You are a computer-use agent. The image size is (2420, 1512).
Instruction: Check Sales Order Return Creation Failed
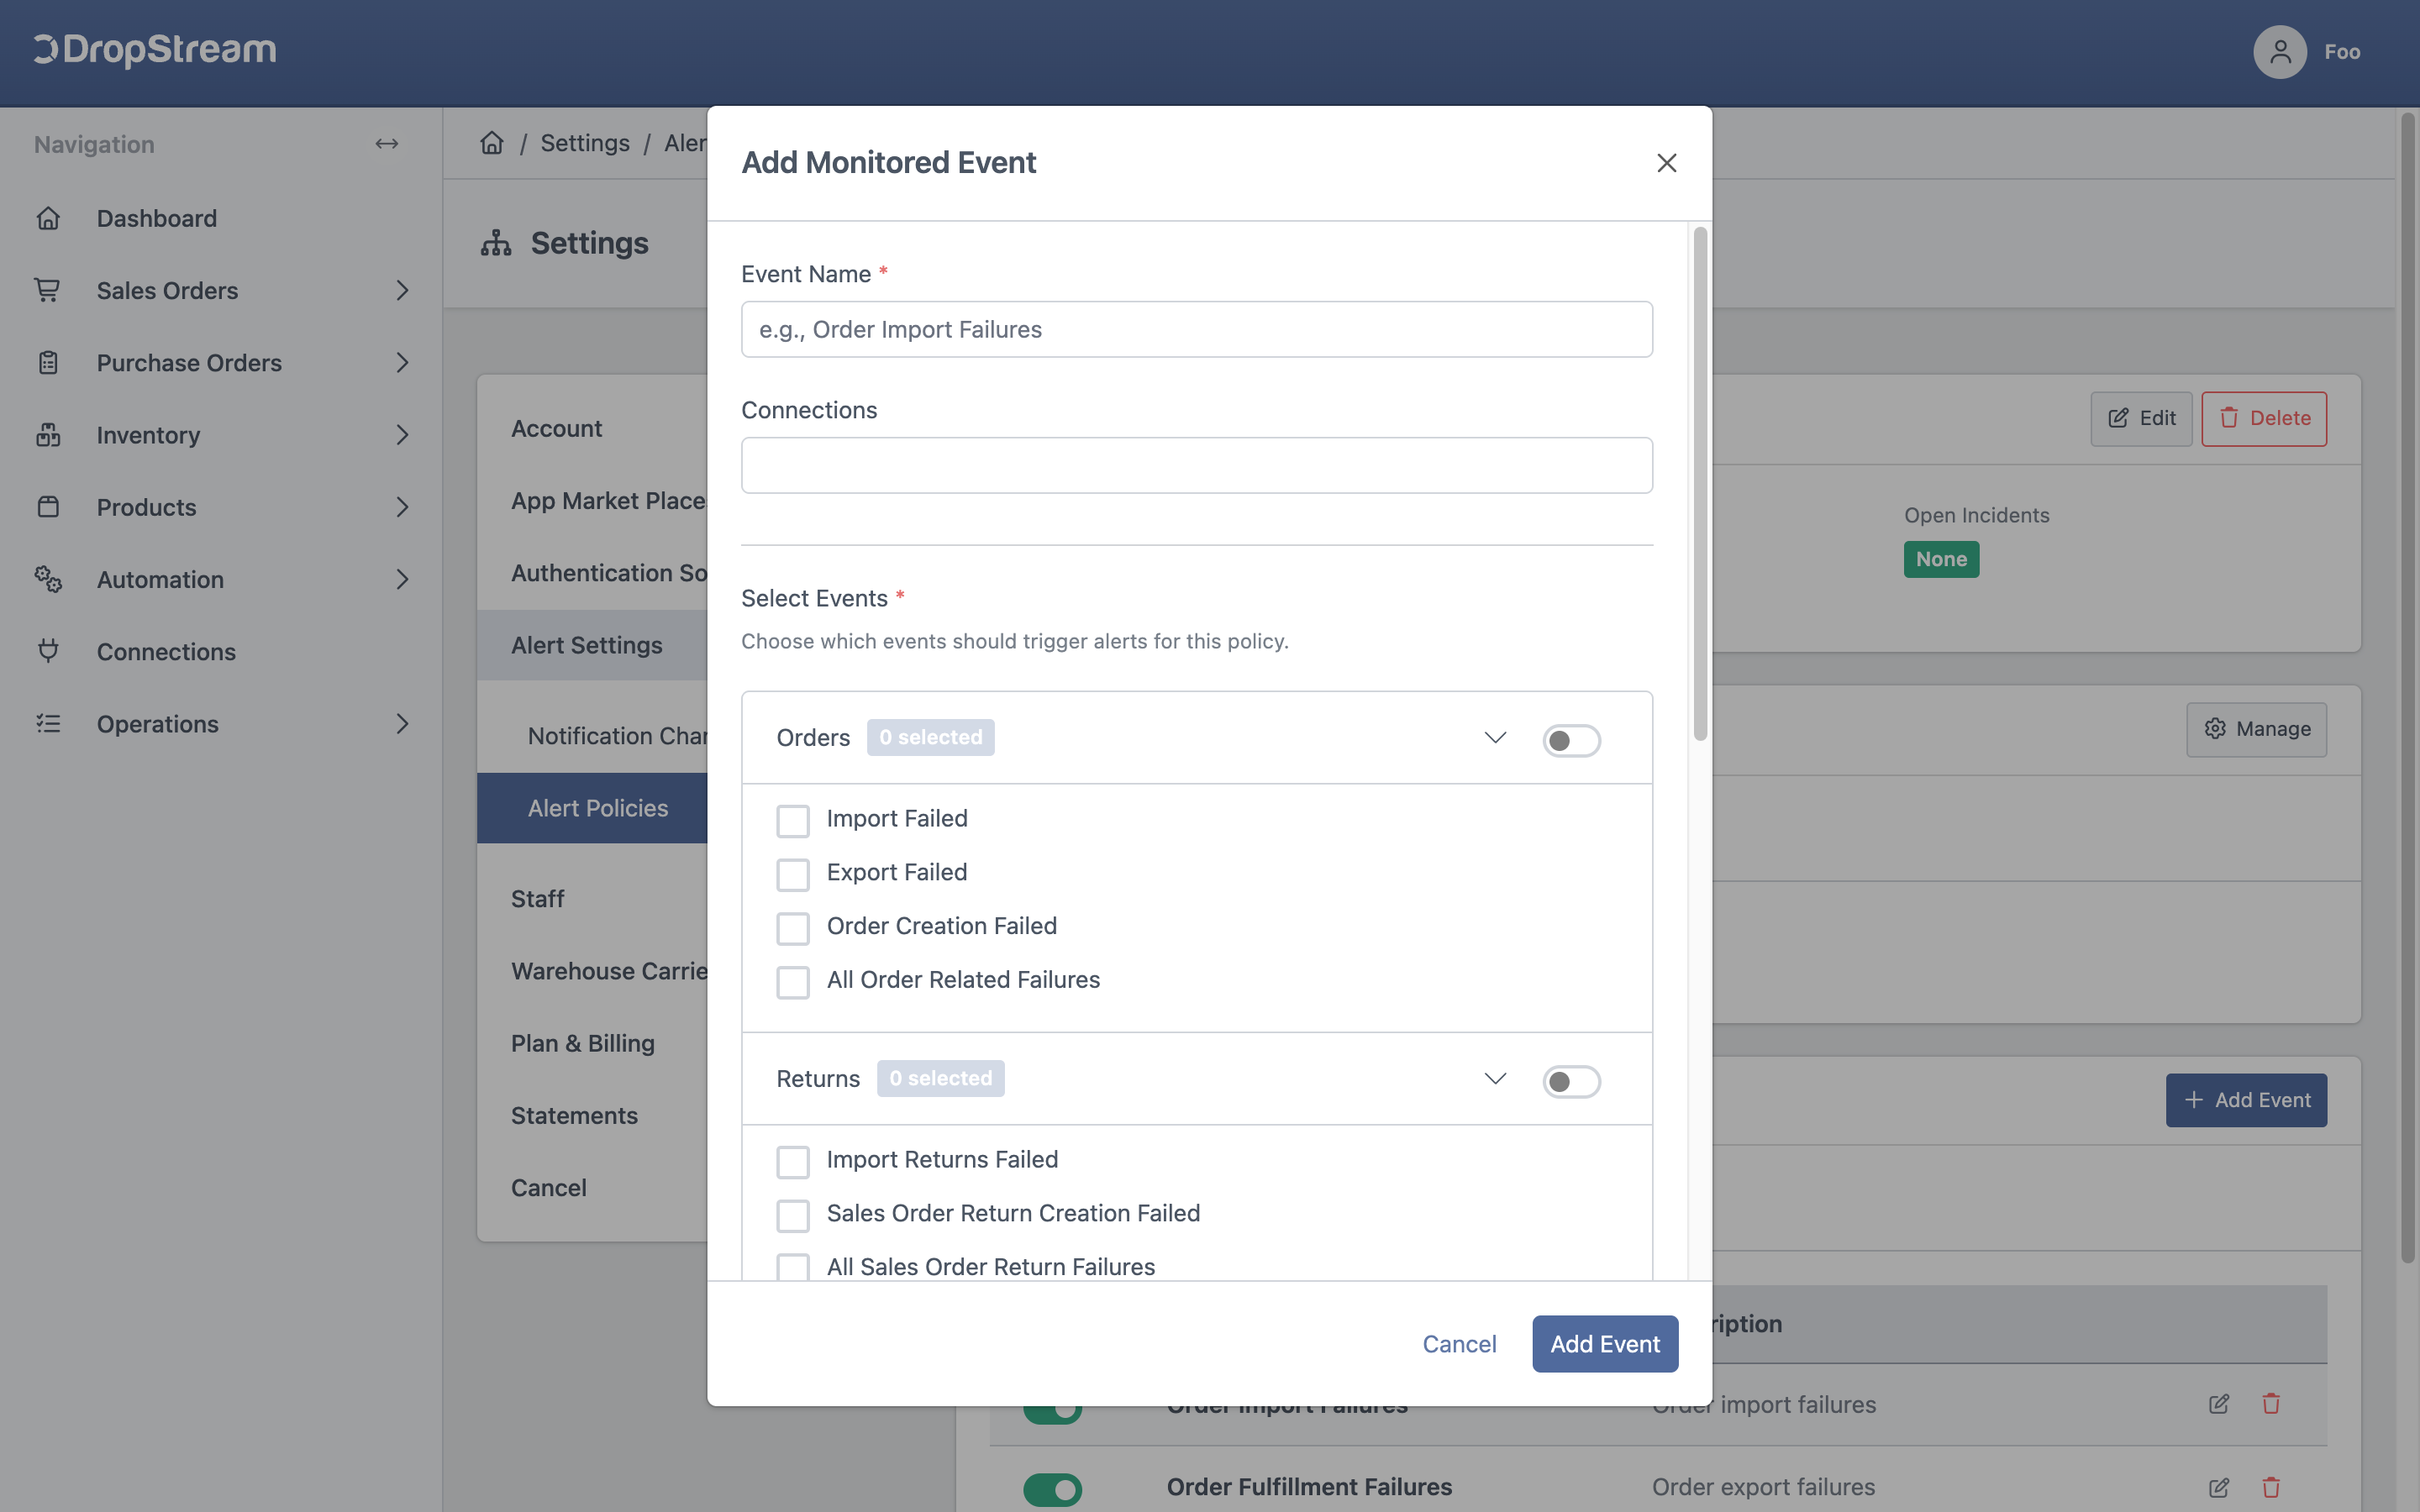793,1216
